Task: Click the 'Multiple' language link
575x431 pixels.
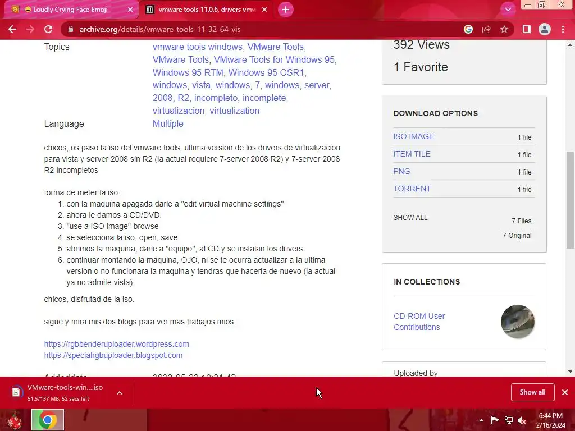Action: tap(168, 123)
